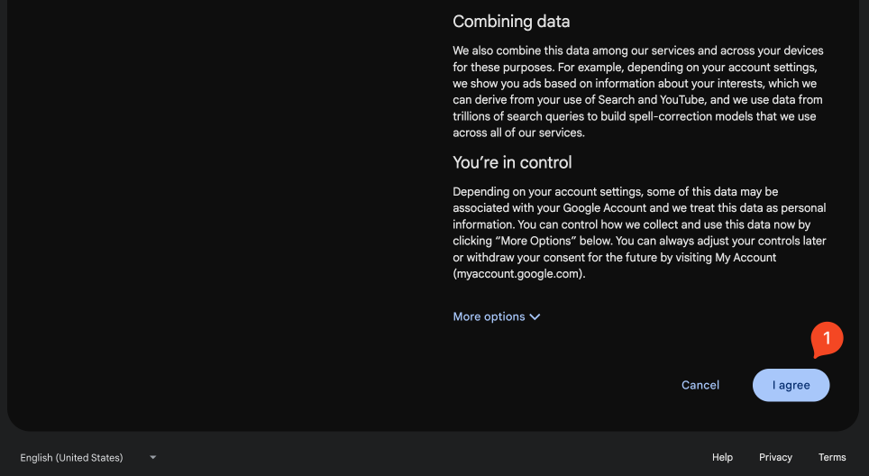The image size is (869, 476).
Task: Click the paragraph about account settings control
Action: 639,233
